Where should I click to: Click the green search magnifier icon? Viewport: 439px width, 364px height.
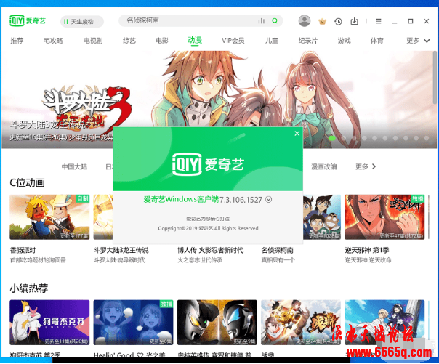(x=275, y=20)
